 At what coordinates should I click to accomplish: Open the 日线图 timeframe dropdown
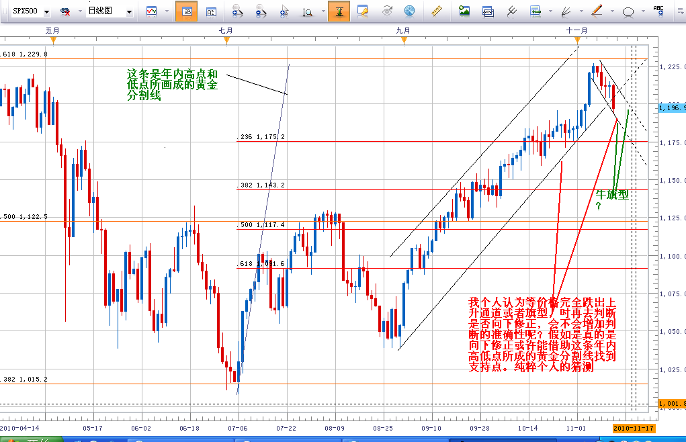pos(129,12)
